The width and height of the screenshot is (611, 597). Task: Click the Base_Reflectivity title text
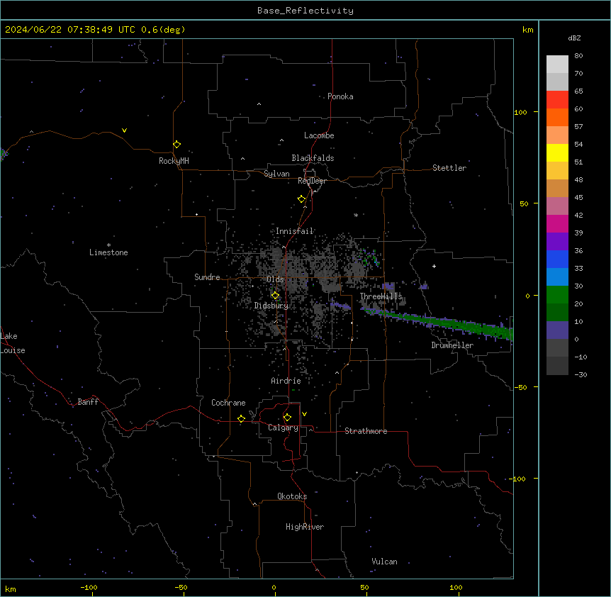pos(305,11)
